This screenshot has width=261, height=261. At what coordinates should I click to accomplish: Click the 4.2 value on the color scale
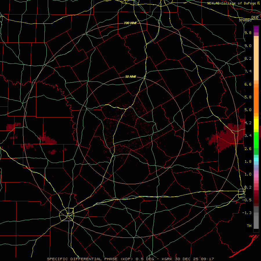coord(248,123)
